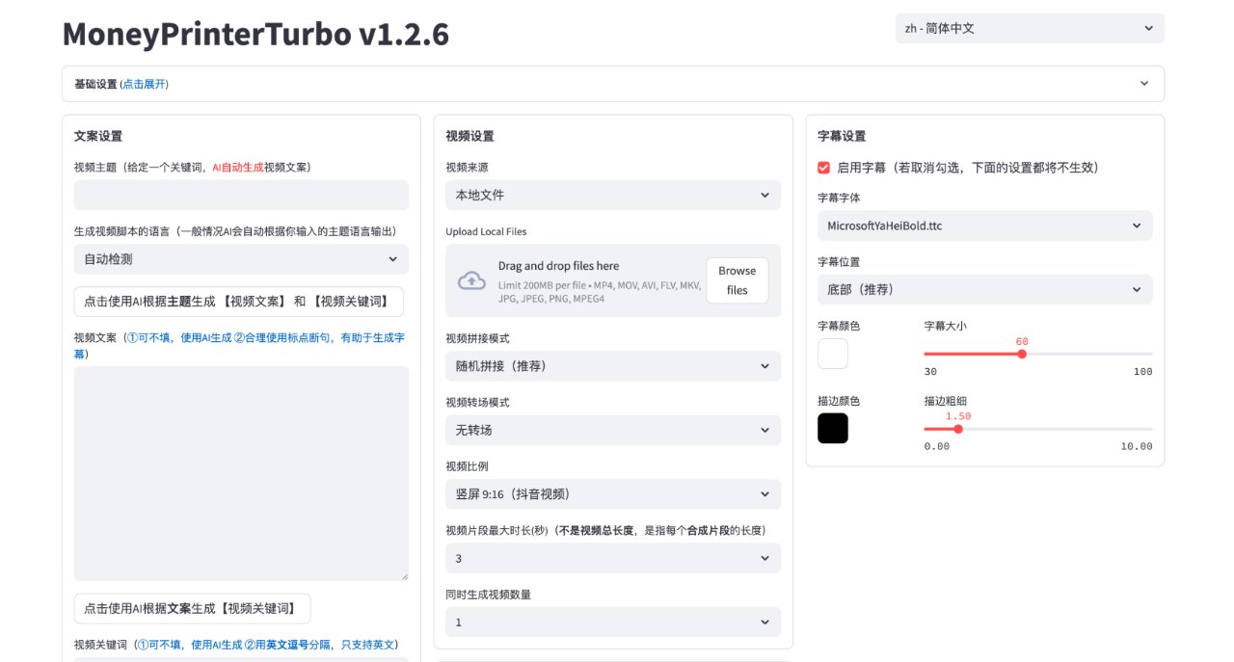This screenshot has width=1234, height=662.
Task: Open the 自动检测 script language dropdown
Action: pos(241,259)
